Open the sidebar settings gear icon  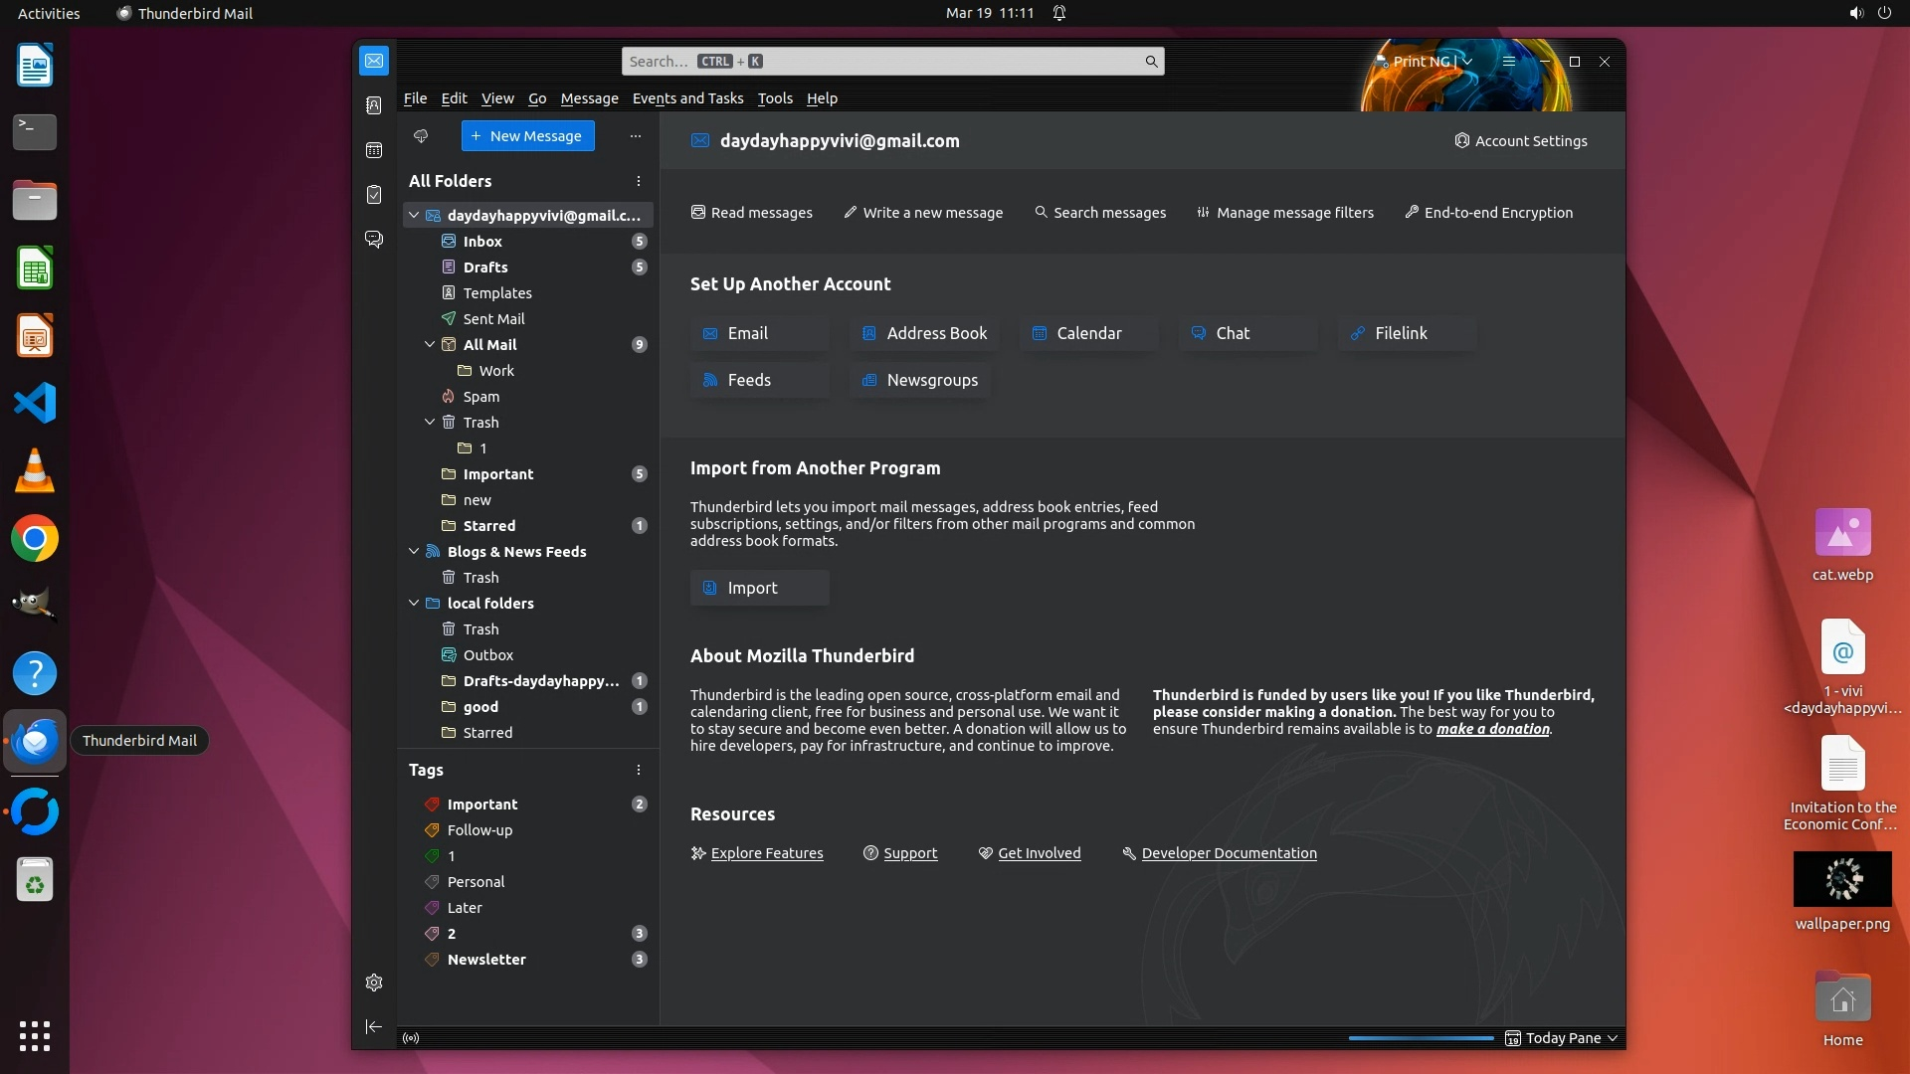click(374, 983)
